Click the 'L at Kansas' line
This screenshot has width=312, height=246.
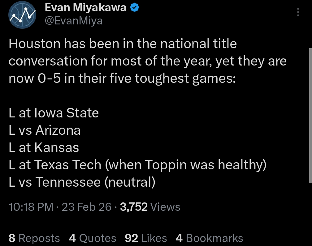tap(44, 147)
